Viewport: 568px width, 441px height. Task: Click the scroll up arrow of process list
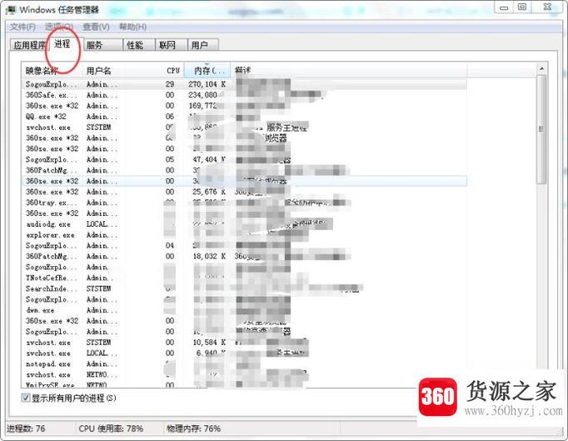click(x=542, y=68)
